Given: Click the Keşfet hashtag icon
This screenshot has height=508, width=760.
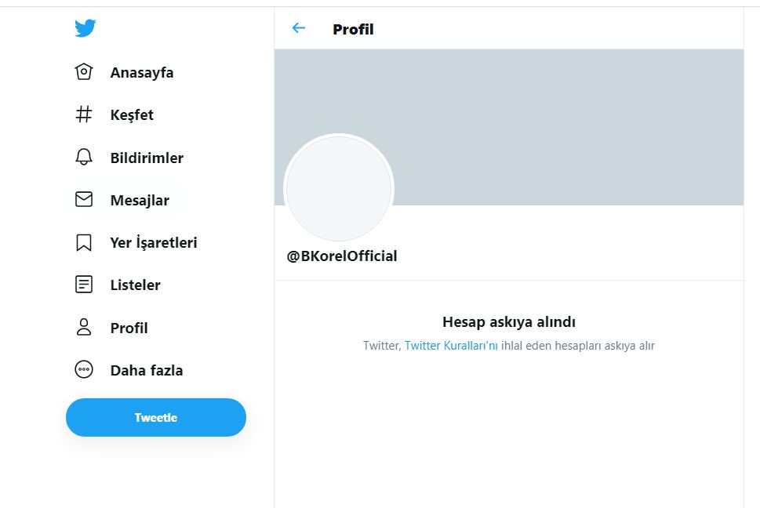Looking at the screenshot, I should point(84,114).
